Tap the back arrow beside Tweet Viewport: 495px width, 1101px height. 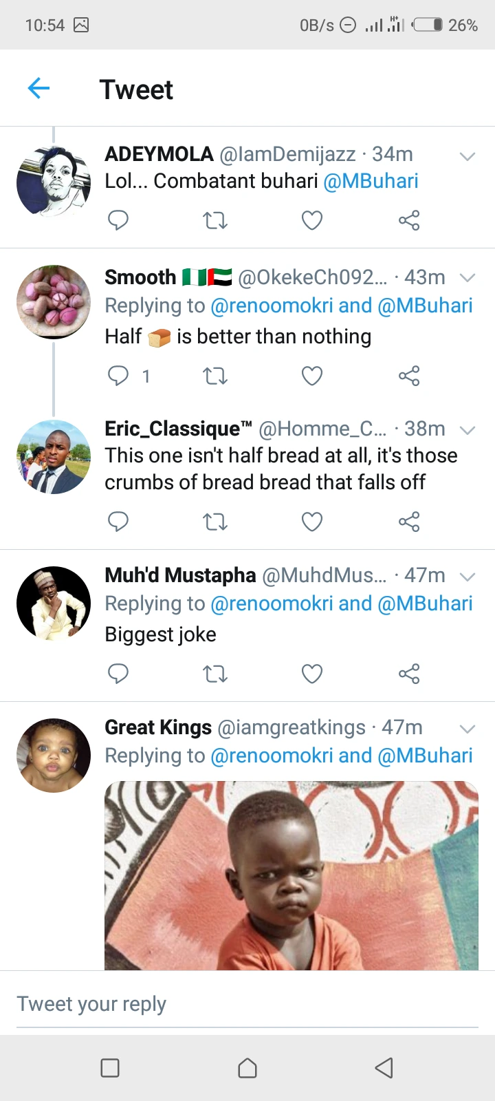coord(39,88)
